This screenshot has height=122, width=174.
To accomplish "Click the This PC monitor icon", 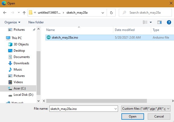I will click(8, 38).
